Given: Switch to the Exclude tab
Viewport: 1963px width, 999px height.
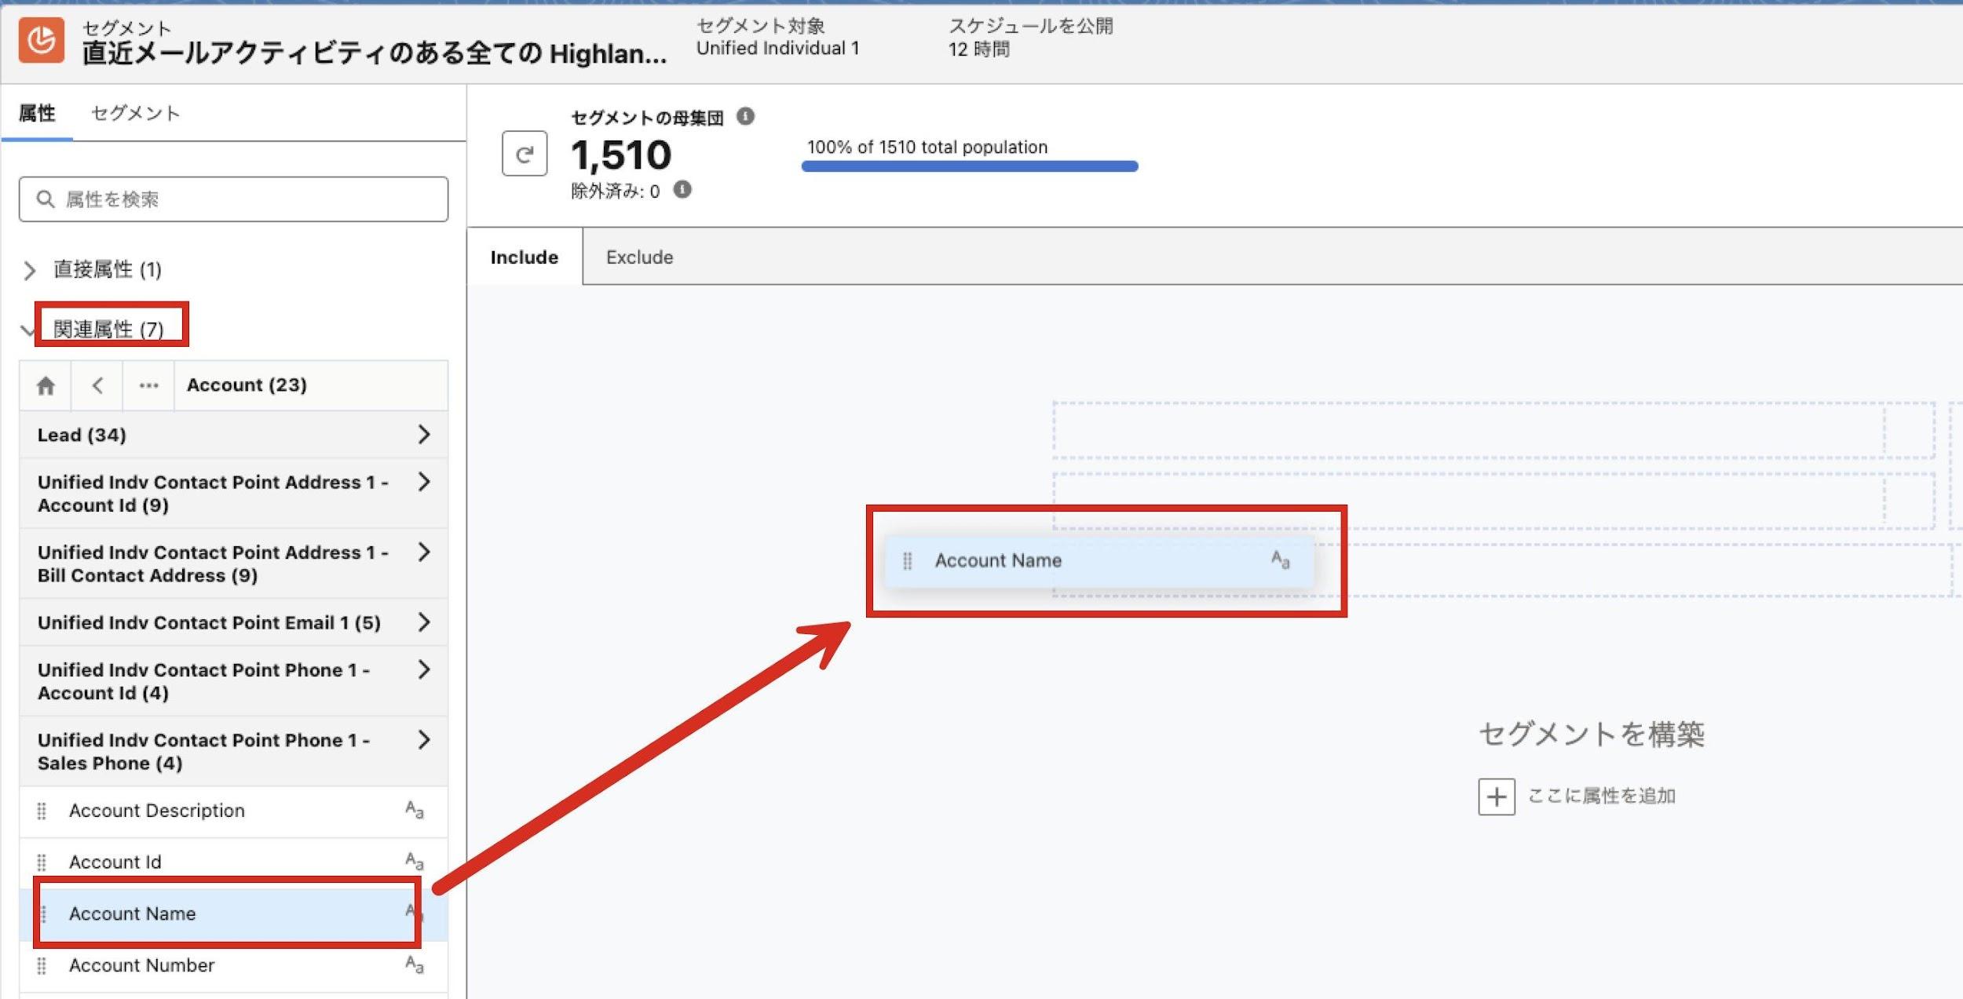Looking at the screenshot, I should [639, 257].
